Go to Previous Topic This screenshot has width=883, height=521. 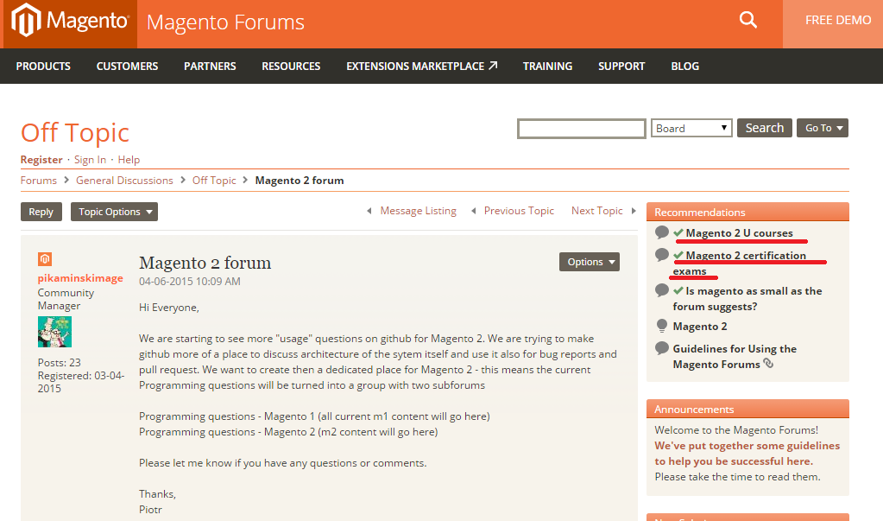point(519,211)
